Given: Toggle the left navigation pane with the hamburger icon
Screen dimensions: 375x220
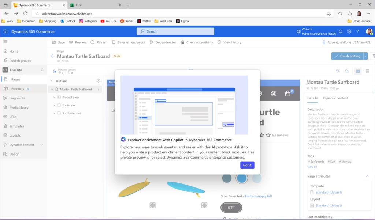Looking at the screenshot, I should point(5,42).
